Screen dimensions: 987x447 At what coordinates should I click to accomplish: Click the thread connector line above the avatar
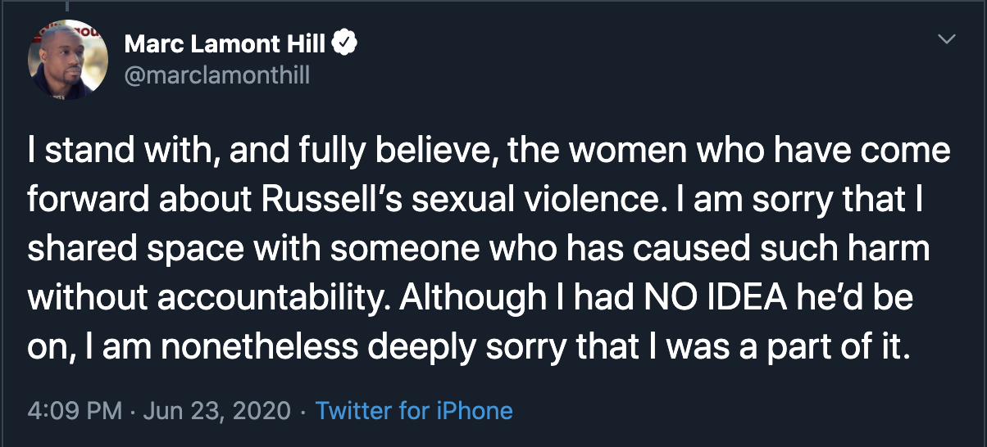click(x=68, y=7)
